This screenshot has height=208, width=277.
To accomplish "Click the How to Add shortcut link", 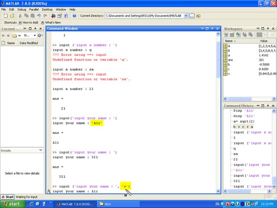I will pyautogui.click(x=30, y=23).
